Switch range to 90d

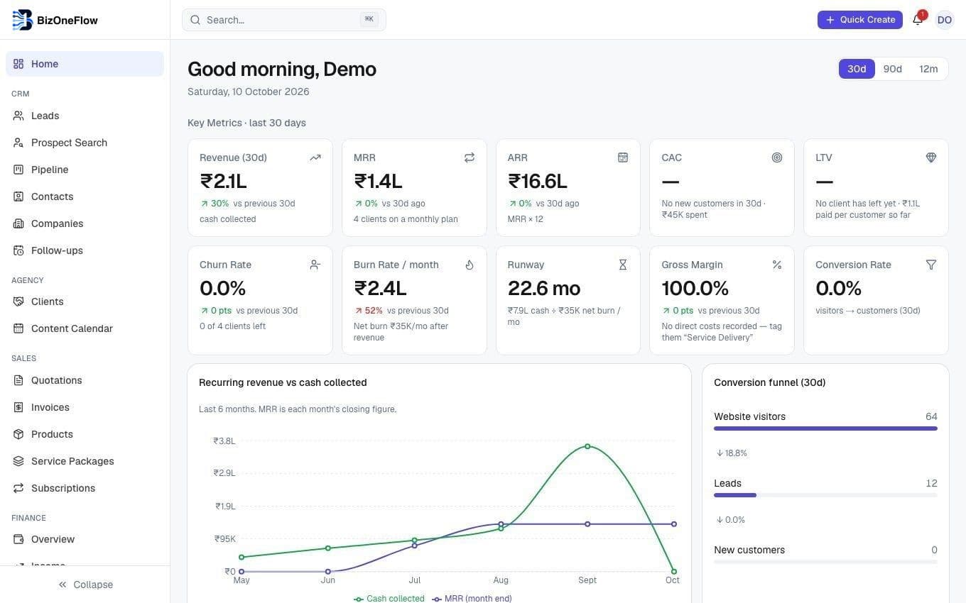click(893, 69)
